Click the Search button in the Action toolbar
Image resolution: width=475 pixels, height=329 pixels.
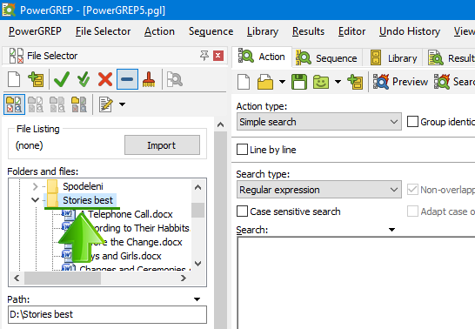[x=454, y=82]
